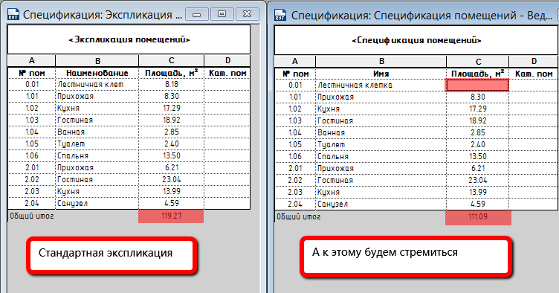
Task: Click the RVT icon of Экспликация window
Action: pos(13,15)
